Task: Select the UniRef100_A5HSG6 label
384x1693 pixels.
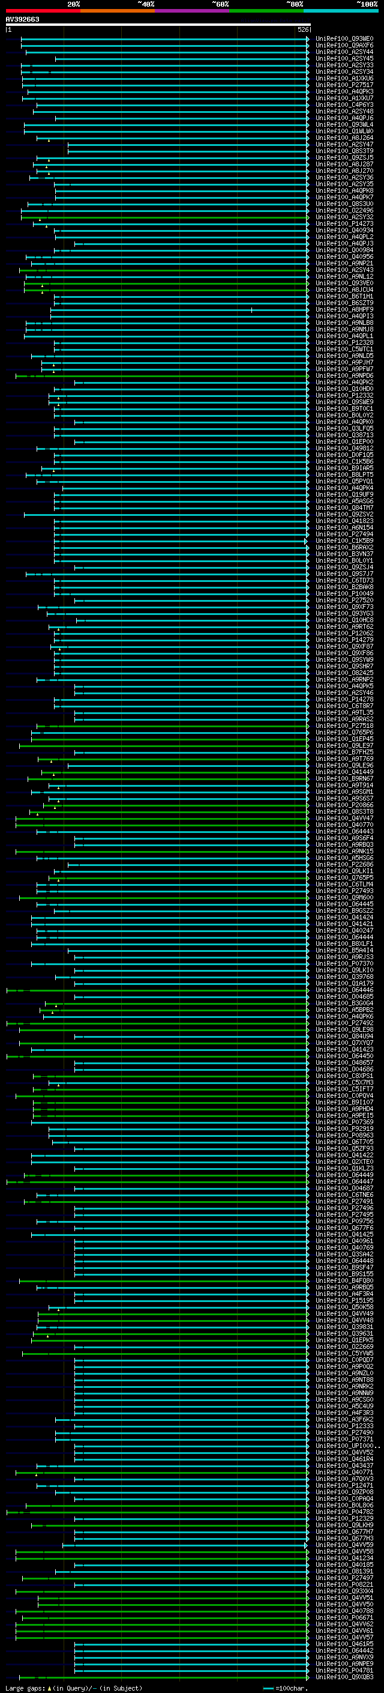Action: (x=344, y=858)
